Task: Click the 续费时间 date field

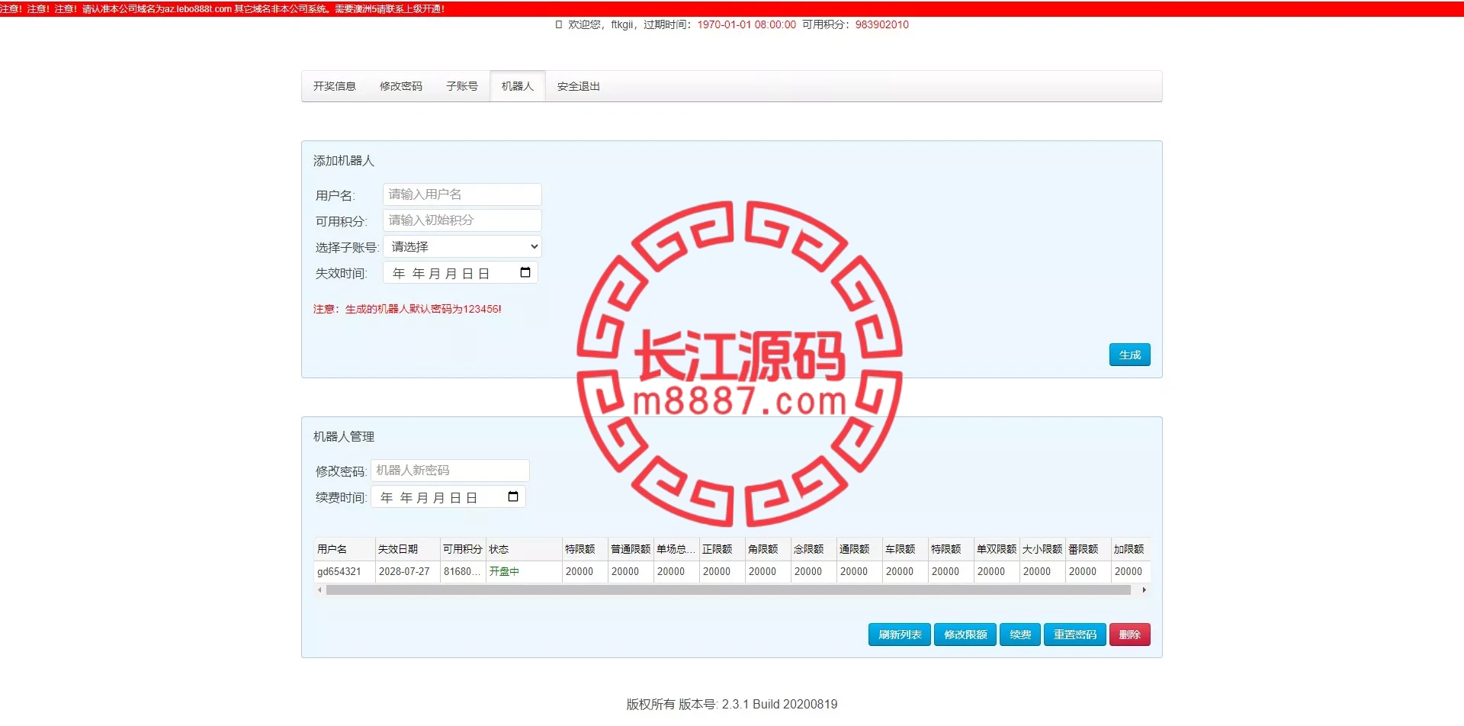Action: pos(448,497)
